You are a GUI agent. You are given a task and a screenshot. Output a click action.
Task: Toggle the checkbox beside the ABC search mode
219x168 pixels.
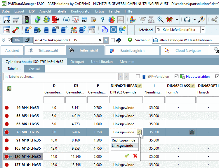tap(10, 40)
